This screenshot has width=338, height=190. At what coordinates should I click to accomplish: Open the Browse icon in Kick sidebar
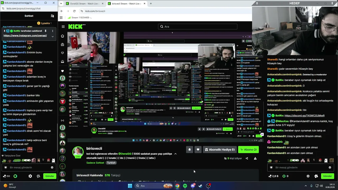point(62,45)
